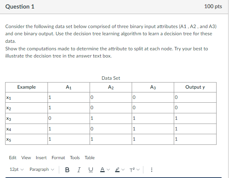Click the superscript T² icon
Viewport: 234px width, 178px height.
click(x=132, y=170)
